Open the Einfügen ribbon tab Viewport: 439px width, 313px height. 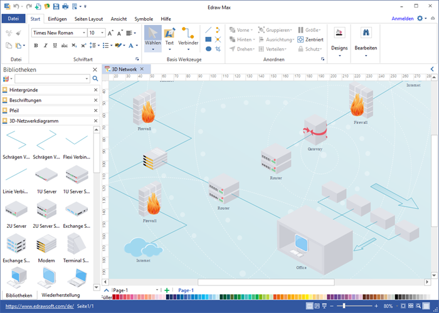(58, 19)
